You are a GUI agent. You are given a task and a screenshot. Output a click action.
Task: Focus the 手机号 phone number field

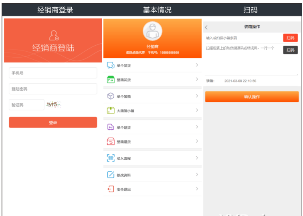tap(53, 73)
